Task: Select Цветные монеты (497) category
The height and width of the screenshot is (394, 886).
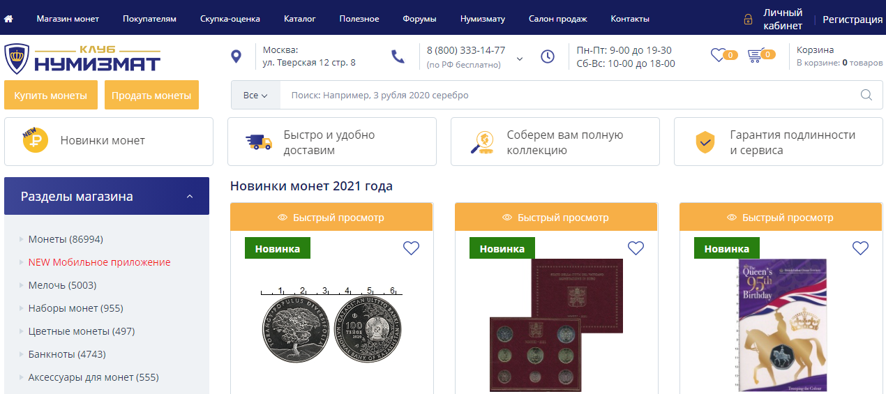Action: click(82, 331)
